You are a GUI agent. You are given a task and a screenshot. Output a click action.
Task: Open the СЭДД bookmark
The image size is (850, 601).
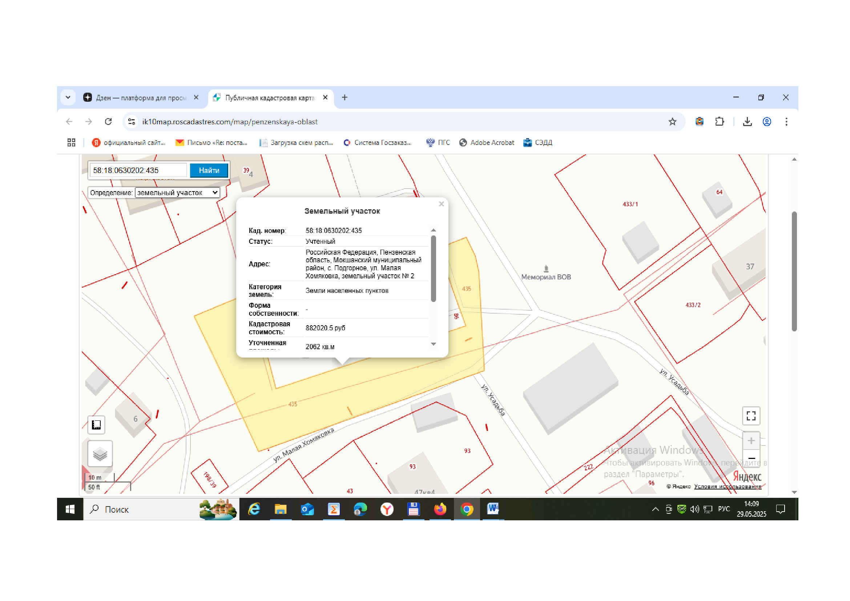[x=537, y=142]
